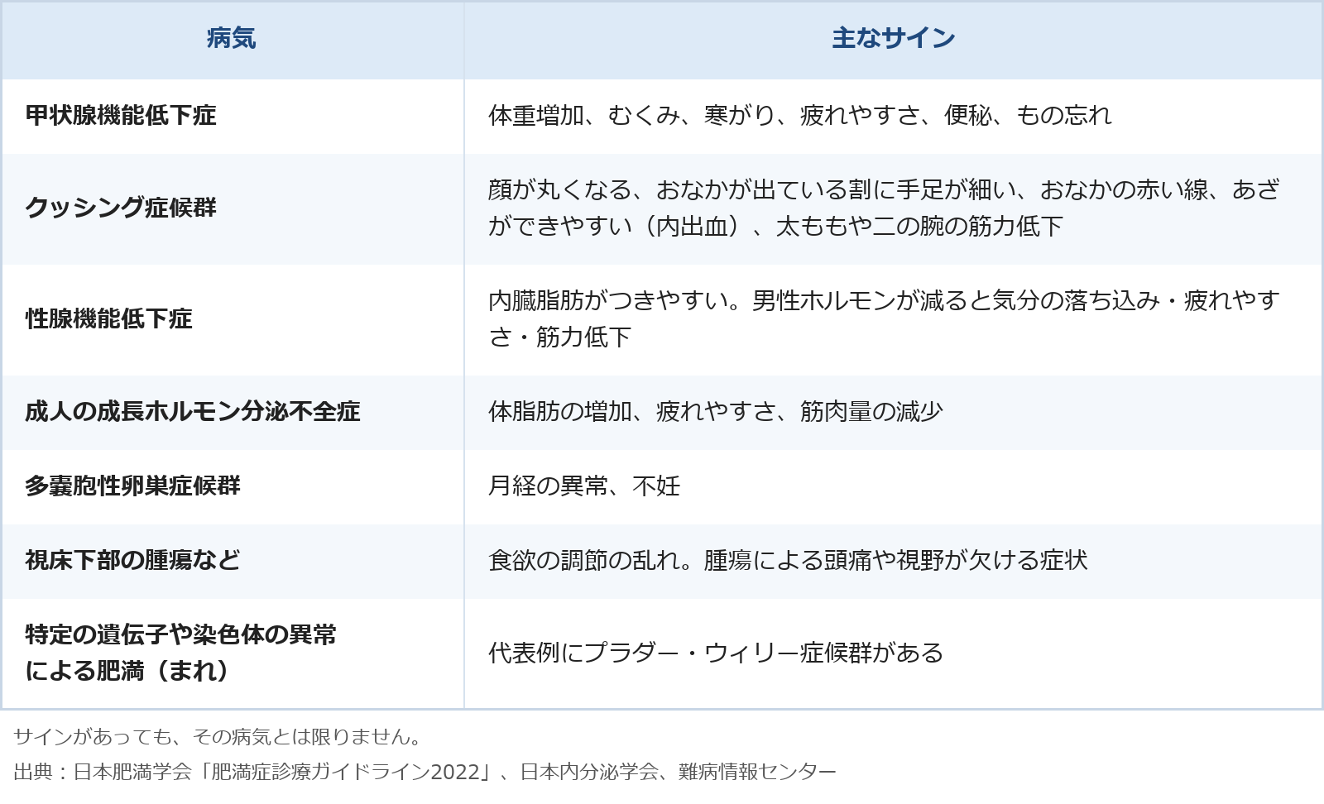Select the text 体脂肪の増加、疲れやすさ、筋肉量の減少

click(716, 412)
